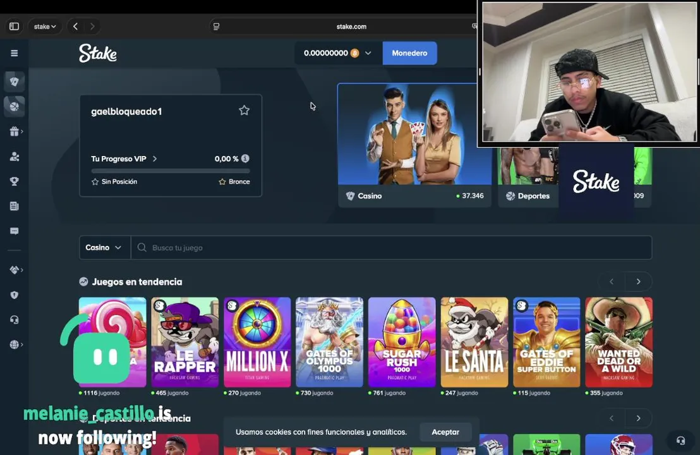Show previous trending sports with left arrow
Screen dimensions: 700x455
[612, 418]
